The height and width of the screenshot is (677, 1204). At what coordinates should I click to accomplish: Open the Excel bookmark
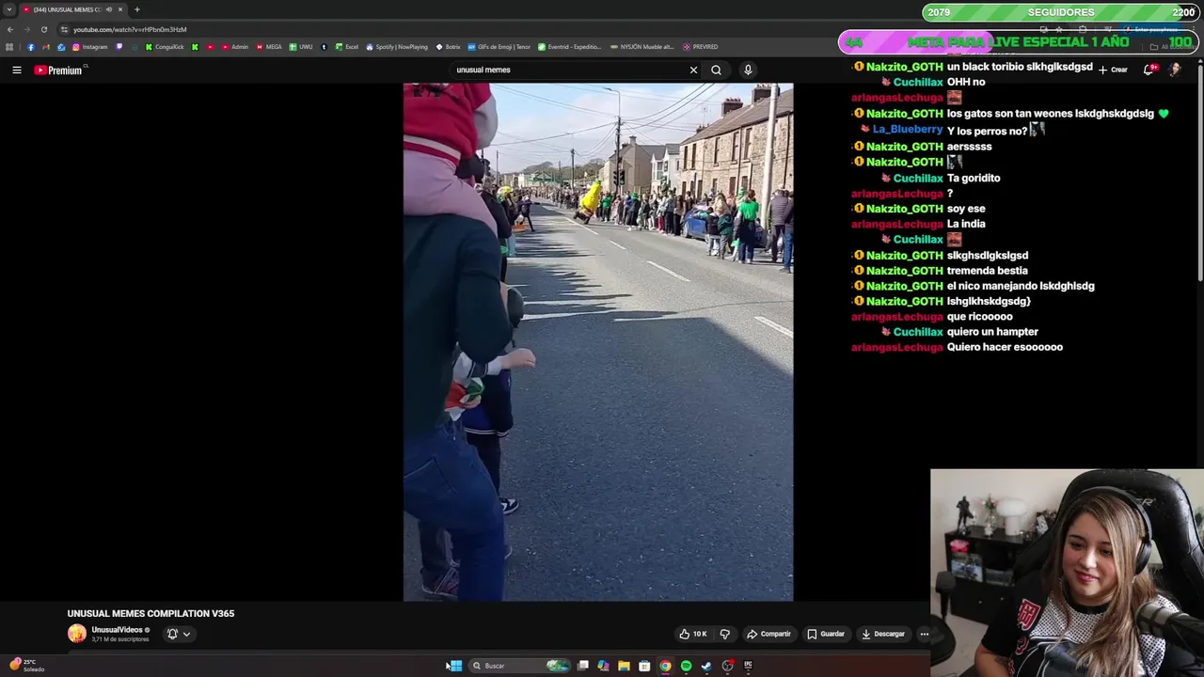pyautogui.click(x=347, y=47)
